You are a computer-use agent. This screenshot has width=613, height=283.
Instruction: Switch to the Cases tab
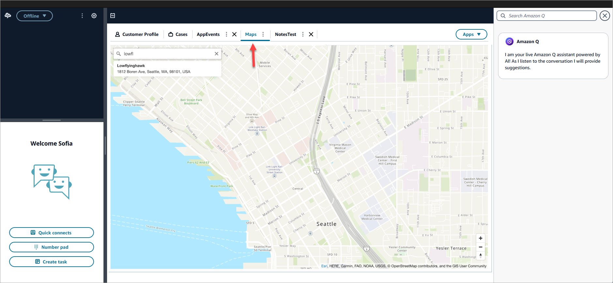[x=178, y=34]
